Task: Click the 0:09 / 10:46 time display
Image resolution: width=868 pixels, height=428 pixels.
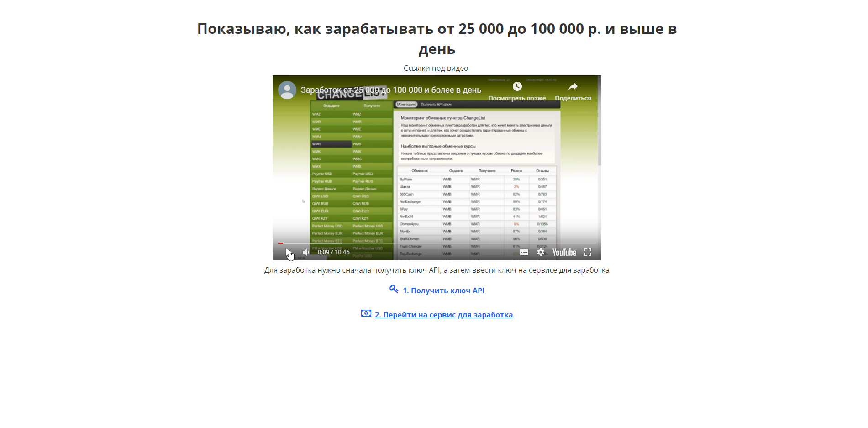Action: (x=333, y=252)
